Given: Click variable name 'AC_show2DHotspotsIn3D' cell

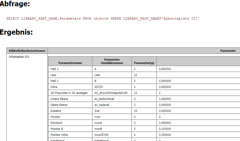Looking at the screenshot, I should 112,93.
